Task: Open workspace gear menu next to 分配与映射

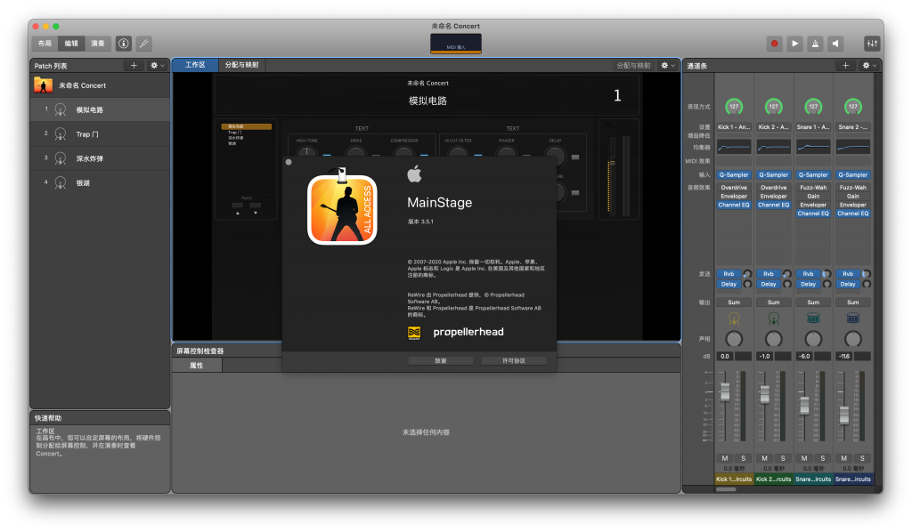Action: click(667, 66)
